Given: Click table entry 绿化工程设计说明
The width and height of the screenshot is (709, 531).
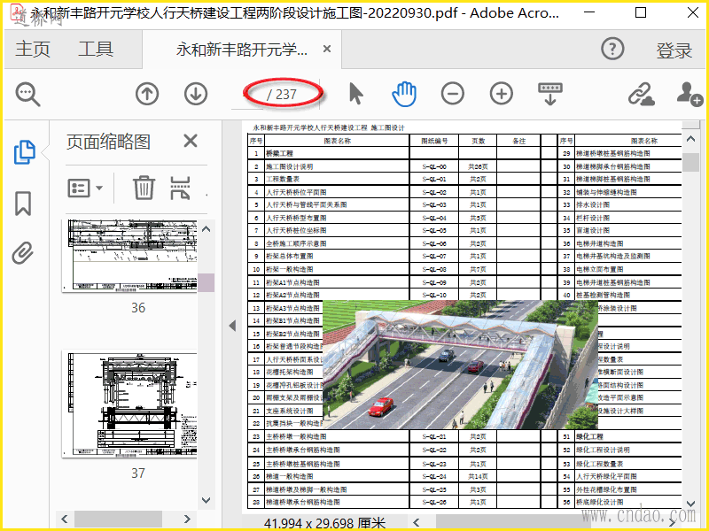Looking at the screenshot, I should click(603, 450).
